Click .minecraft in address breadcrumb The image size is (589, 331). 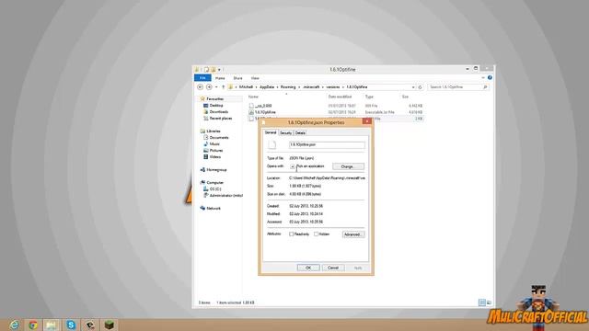[x=311, y=87]
